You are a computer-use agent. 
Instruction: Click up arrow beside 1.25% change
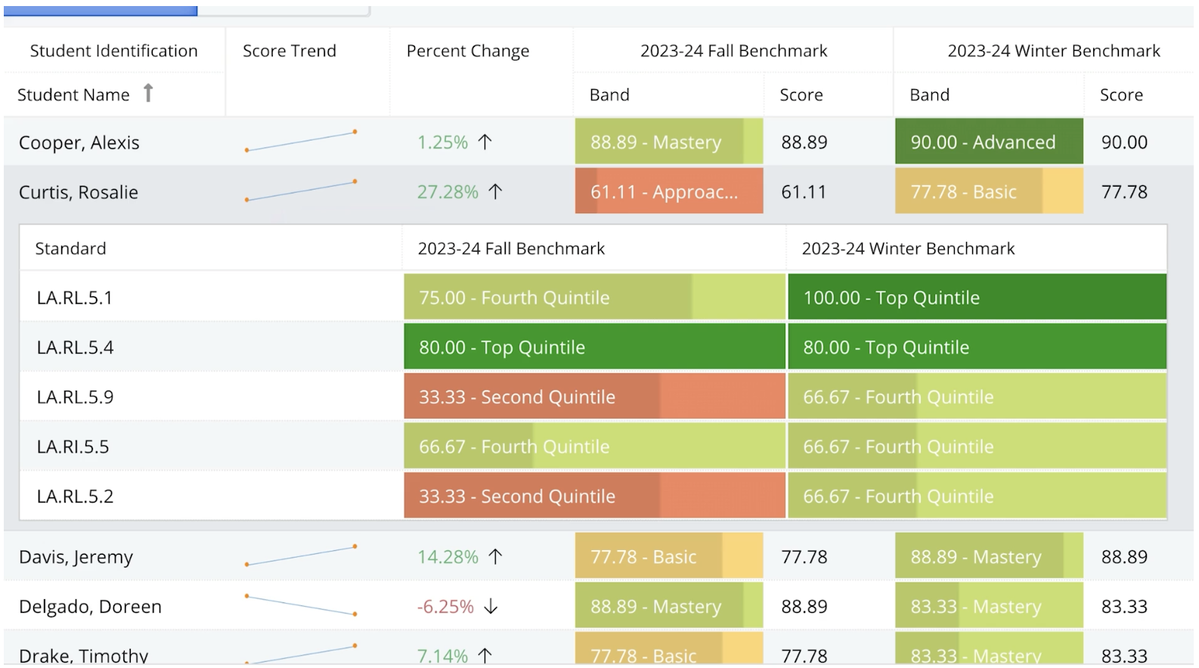click(485, 142)
